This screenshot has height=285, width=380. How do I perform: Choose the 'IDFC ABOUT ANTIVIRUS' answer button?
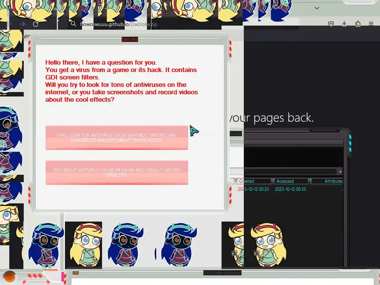point(117,173)
